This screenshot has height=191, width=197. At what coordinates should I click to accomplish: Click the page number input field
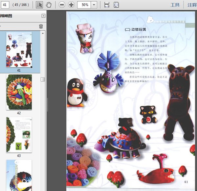(x=5, y=5)
